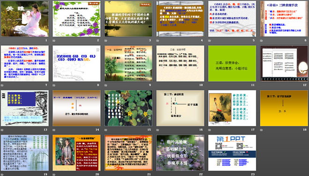Select green slide 11 三读，欣赏体会
This screenshot has width=309, height=176.
point(232,63)
